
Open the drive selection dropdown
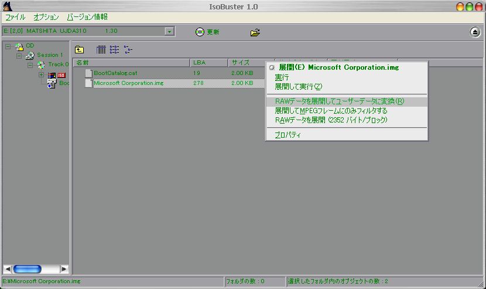pos(169,31)
